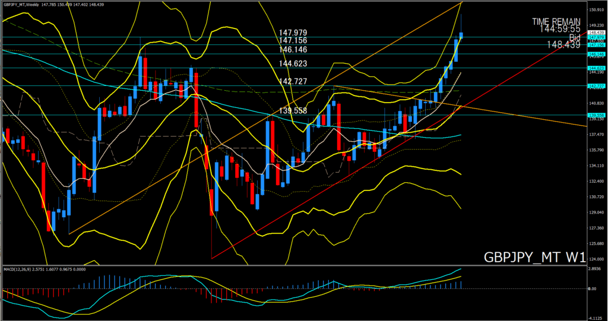Select the 144.623 line label inside chart
The image size is (608, 321).
pyautogui.click(x=293, y=63)
